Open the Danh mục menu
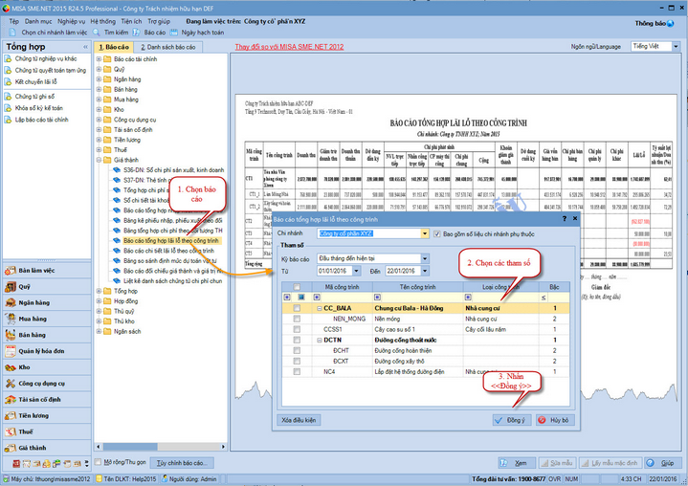Viewport: 688px width, 486px height. point(38,21)
